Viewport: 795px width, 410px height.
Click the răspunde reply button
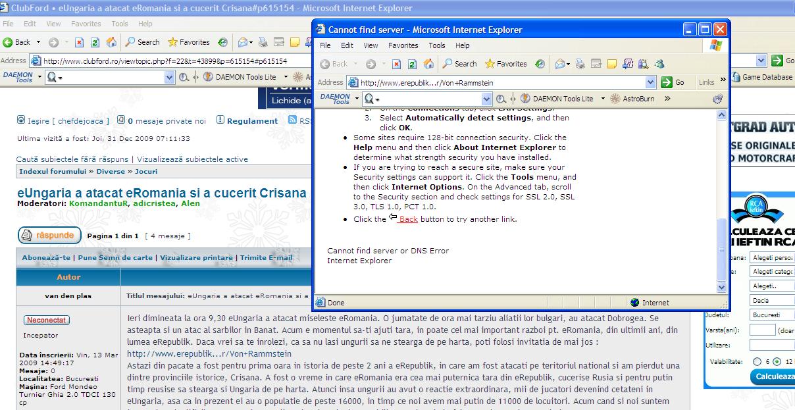pyautogui.click(x=49, y=235)
